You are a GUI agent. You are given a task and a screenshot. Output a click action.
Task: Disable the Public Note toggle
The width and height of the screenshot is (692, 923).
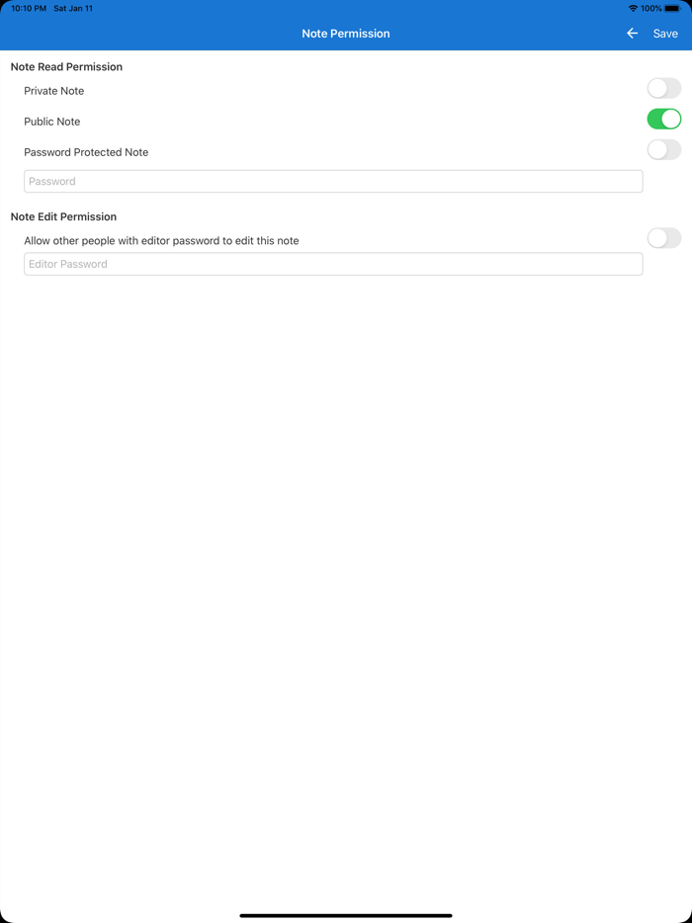(663, 119)
